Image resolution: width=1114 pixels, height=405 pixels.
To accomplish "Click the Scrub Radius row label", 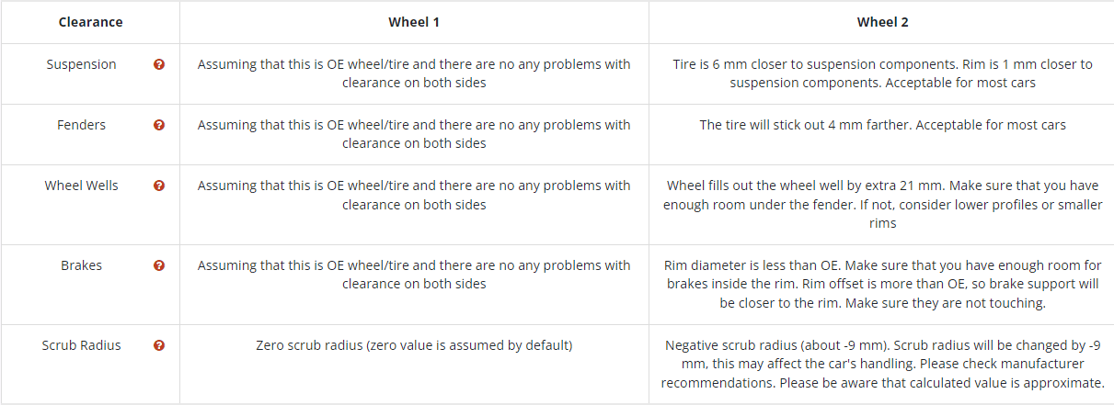I will tap(82, 345).
